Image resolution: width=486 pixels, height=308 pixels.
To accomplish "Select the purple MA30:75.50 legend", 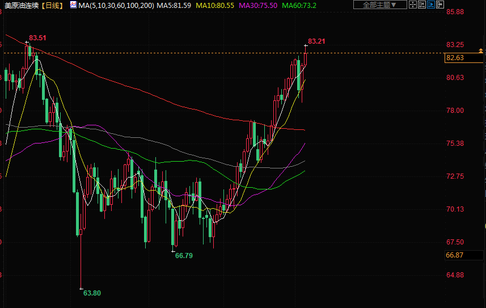I will click(x=258, y=5).
